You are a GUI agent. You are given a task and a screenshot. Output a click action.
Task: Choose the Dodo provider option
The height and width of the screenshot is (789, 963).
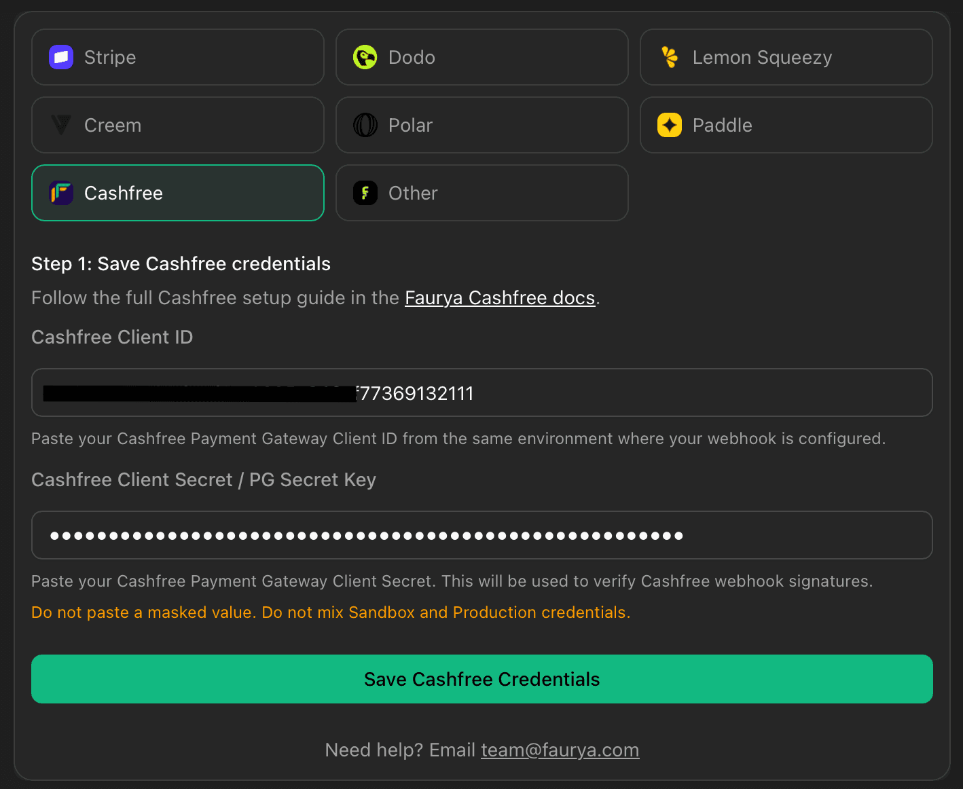point(482,57)
